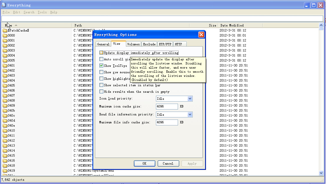Sort by the Path column header
The width and height of the screenshot is (326, 184).
coord(131,25)
